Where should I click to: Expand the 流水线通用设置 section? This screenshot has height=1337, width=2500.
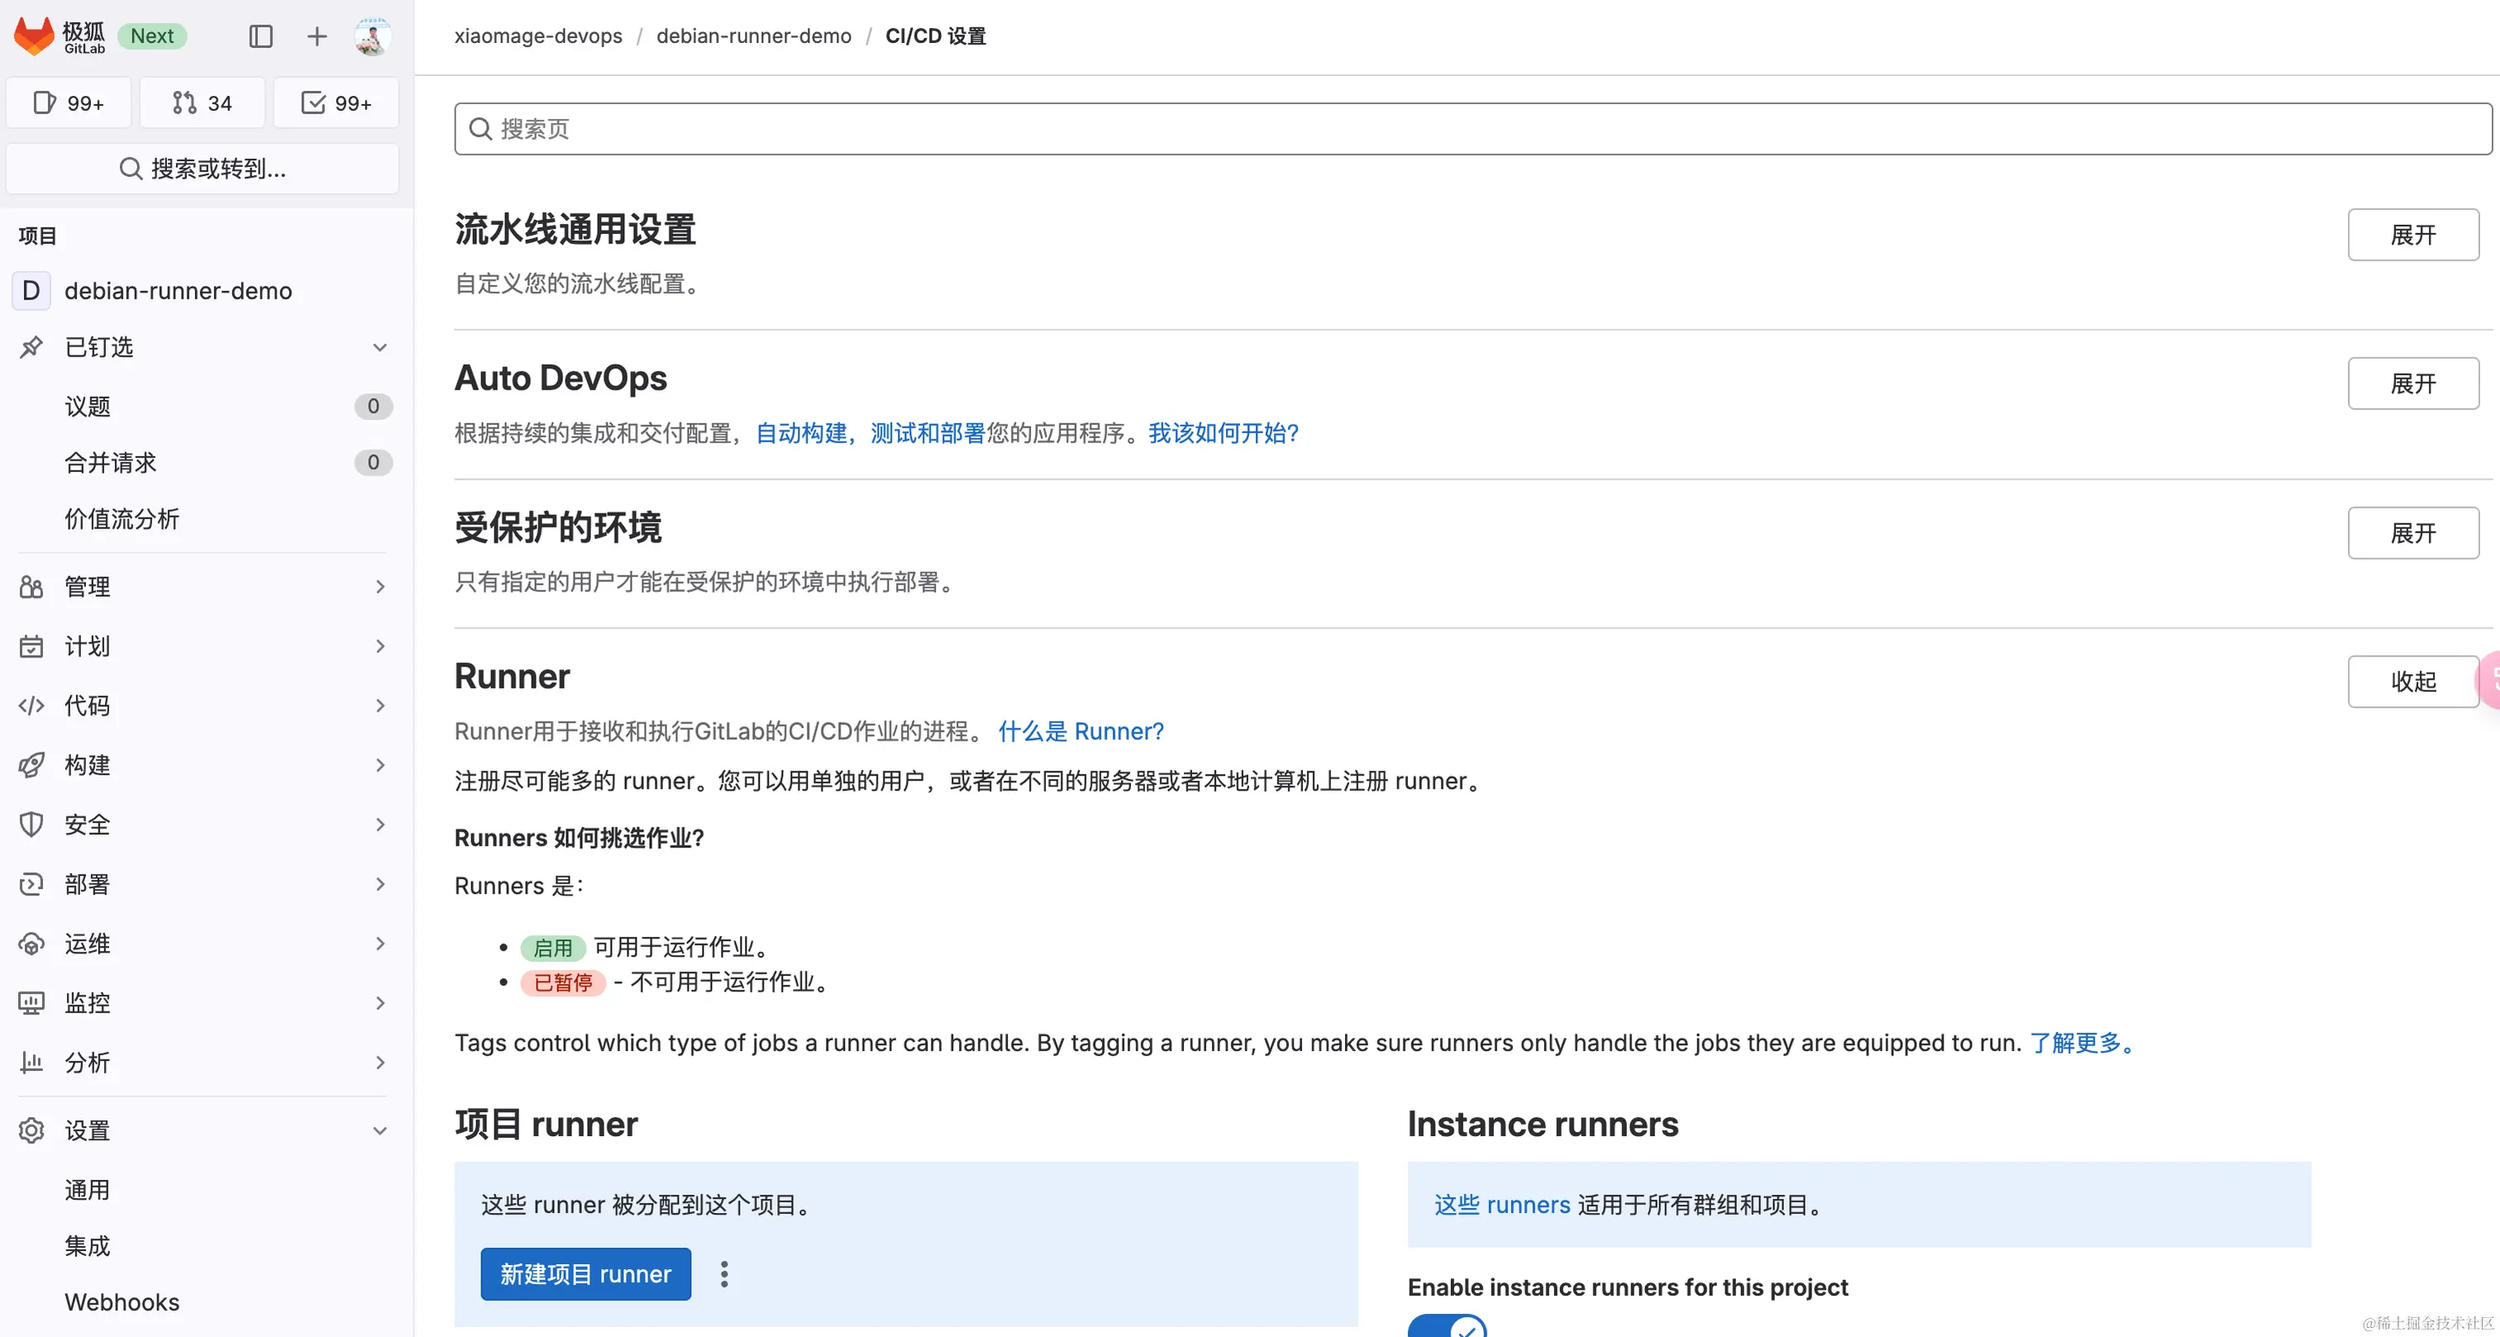(x=2412, y=234)
